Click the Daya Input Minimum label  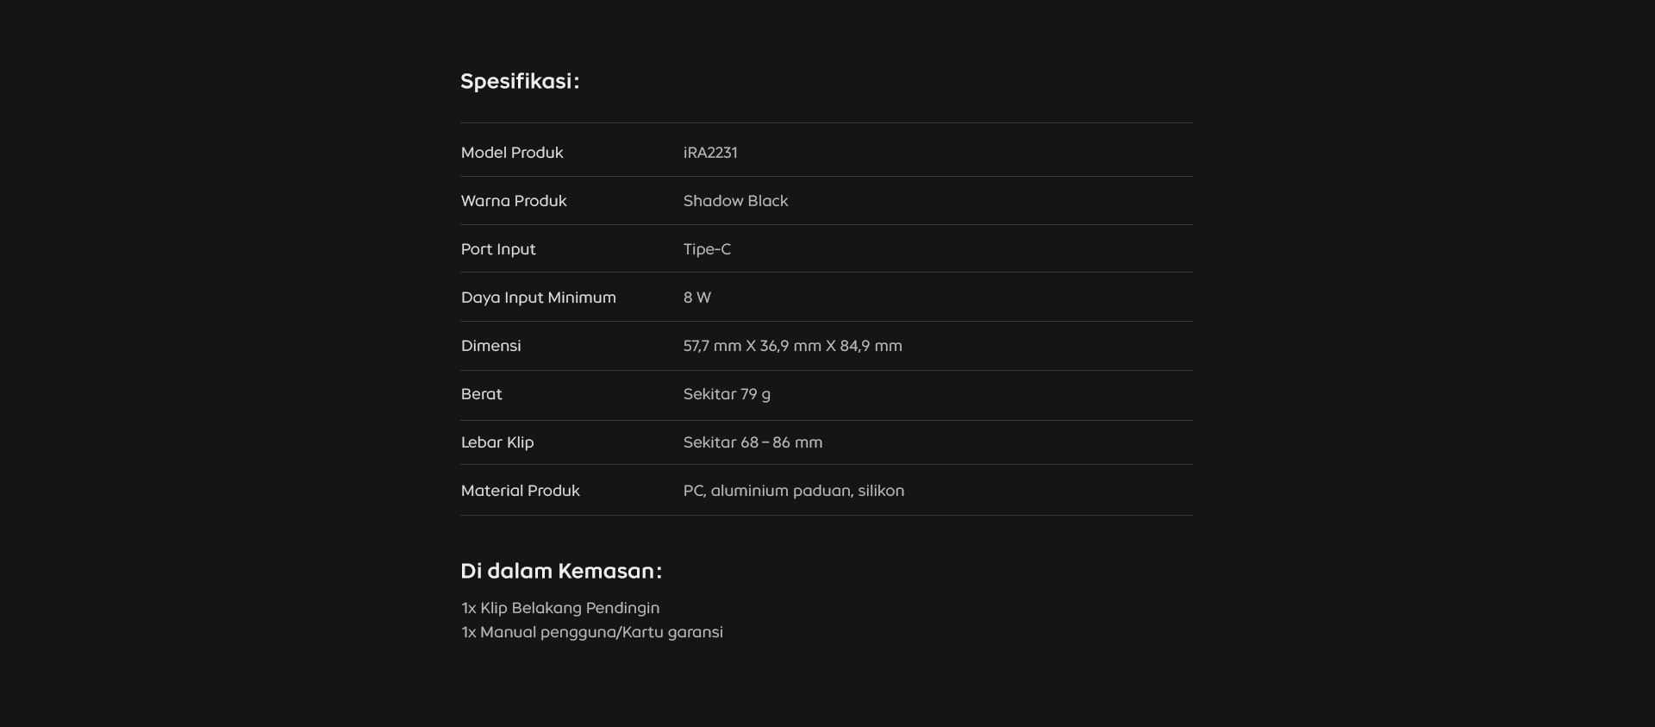pyautogui.click(x=538, y=298)
